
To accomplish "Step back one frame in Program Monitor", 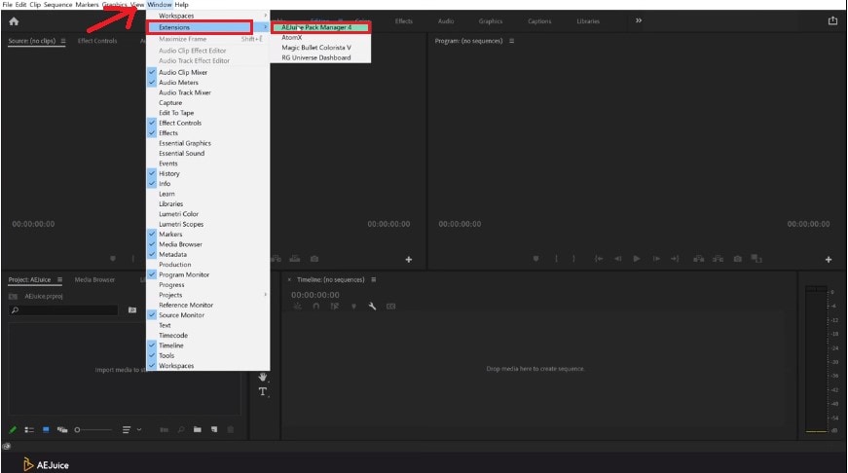I will tap(617, 259).
